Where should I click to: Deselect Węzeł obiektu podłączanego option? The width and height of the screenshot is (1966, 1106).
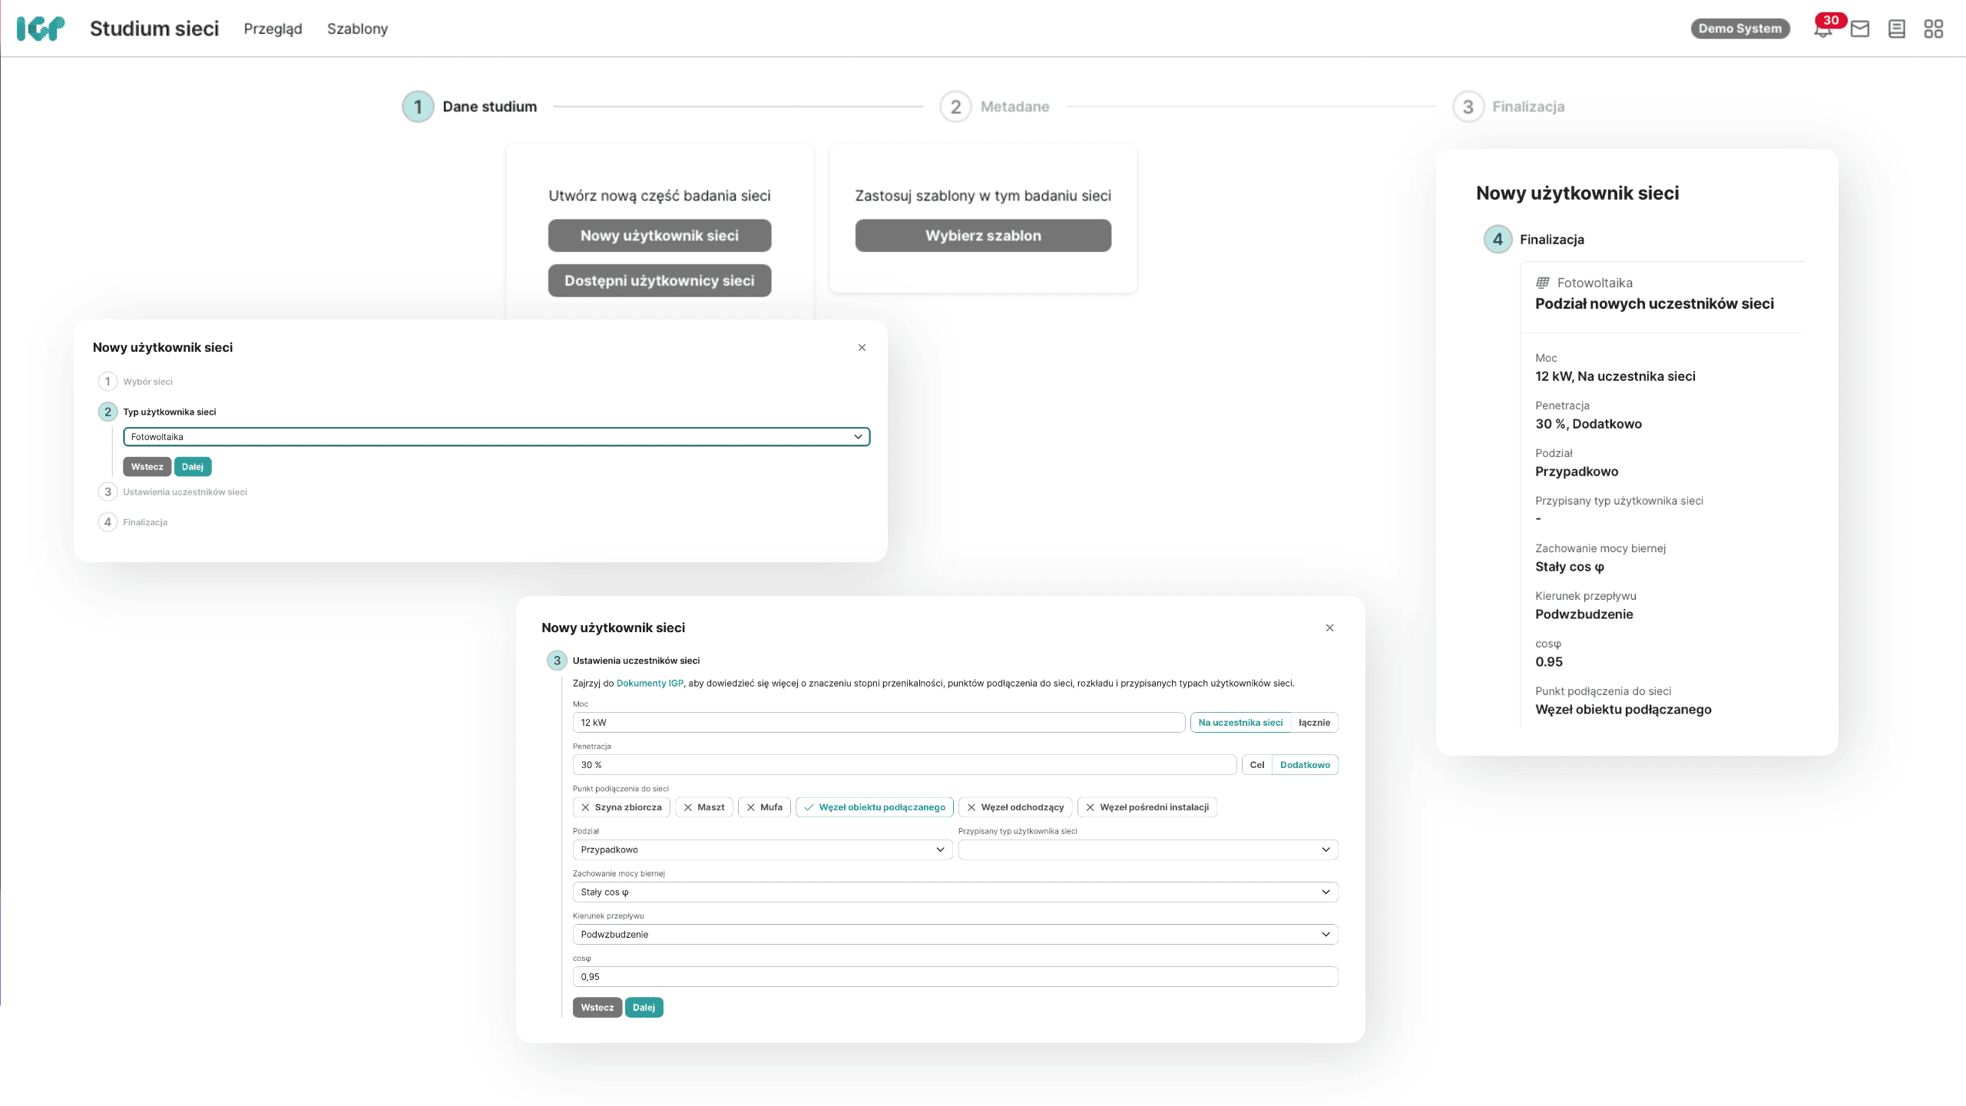click(875, 807)
